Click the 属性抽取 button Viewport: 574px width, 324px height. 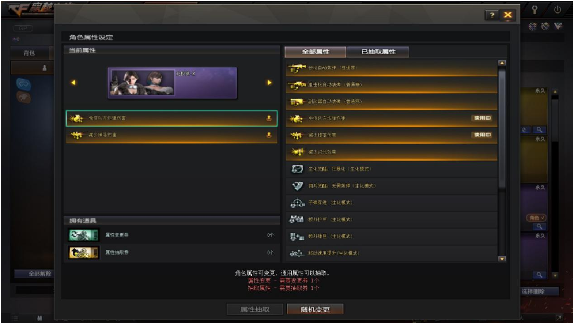point(255,309)
